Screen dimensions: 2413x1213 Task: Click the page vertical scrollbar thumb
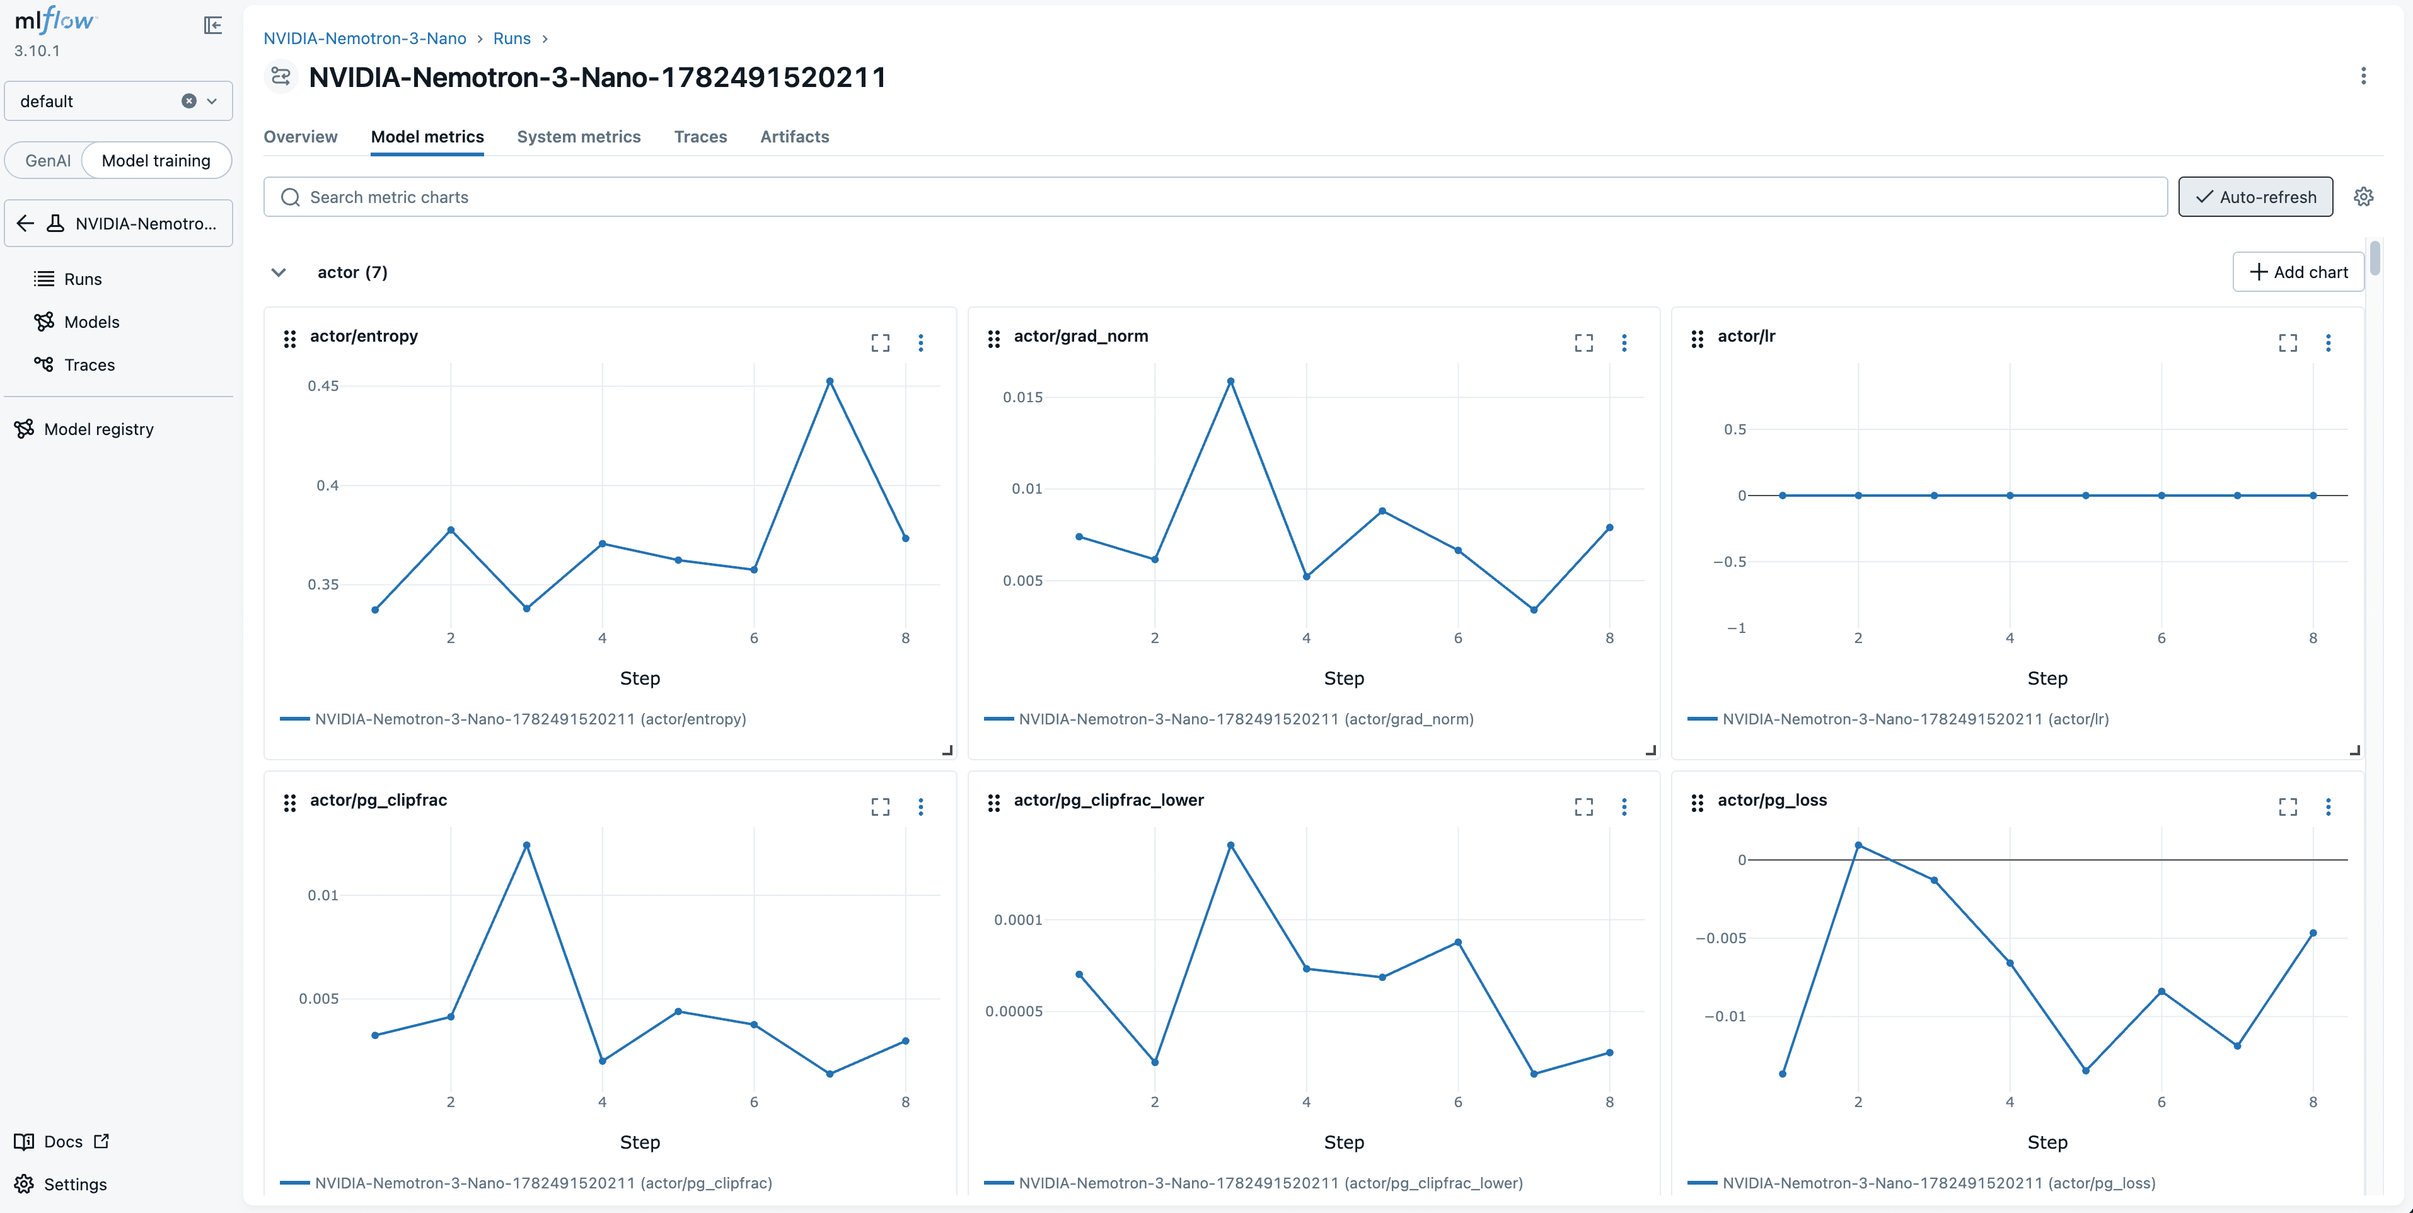click(2375, 258)
